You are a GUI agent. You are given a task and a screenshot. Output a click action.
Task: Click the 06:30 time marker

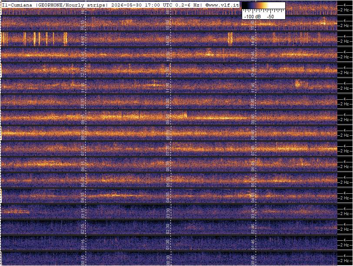[x=168, y=166]
